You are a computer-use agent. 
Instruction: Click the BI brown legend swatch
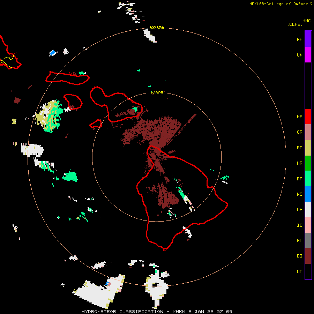pyautogui.click(x=308, y=256)
